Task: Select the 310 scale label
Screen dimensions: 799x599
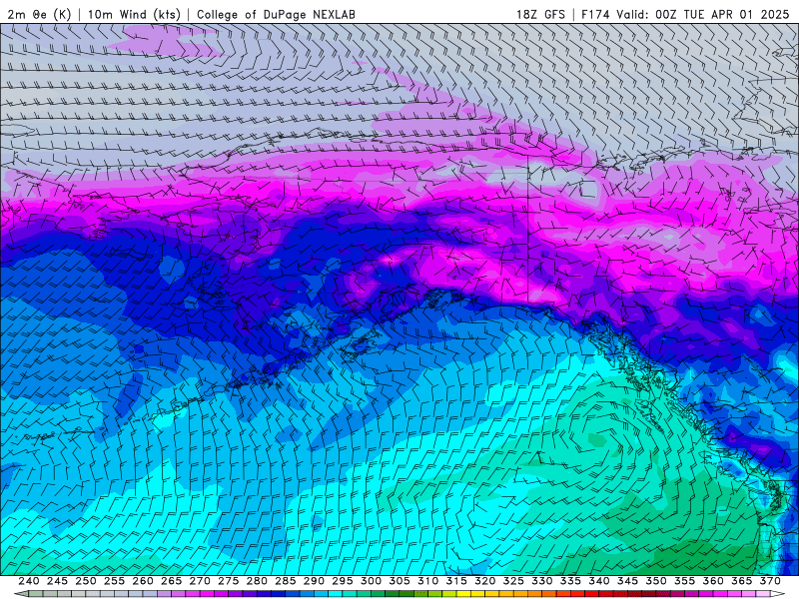Action: 428,581
